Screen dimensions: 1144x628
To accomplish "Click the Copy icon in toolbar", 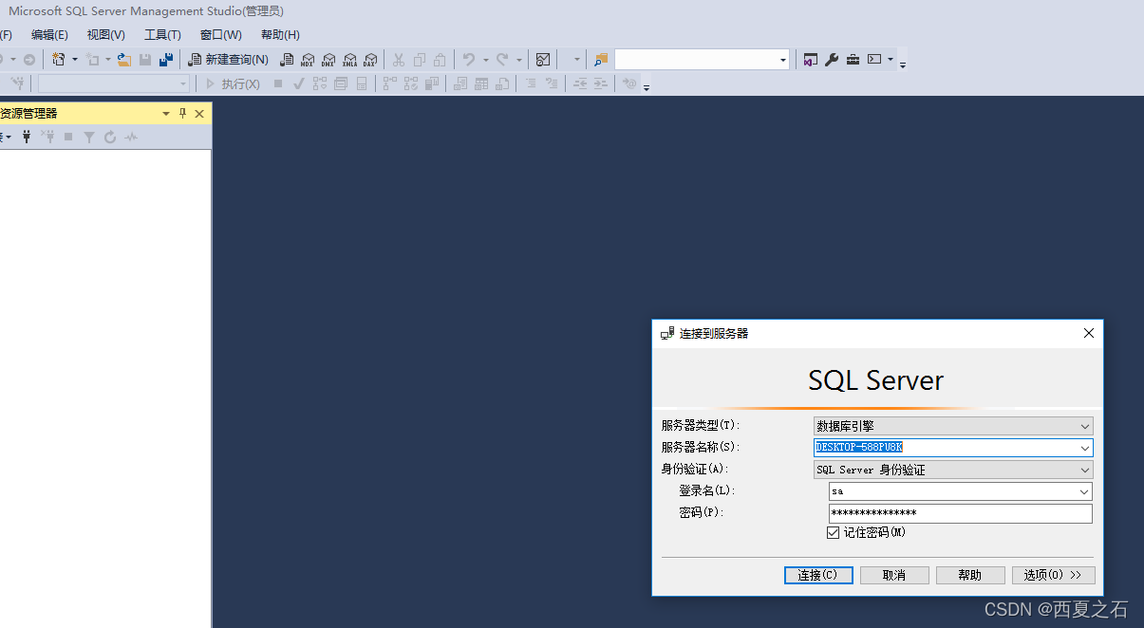I will pos(420,59).
